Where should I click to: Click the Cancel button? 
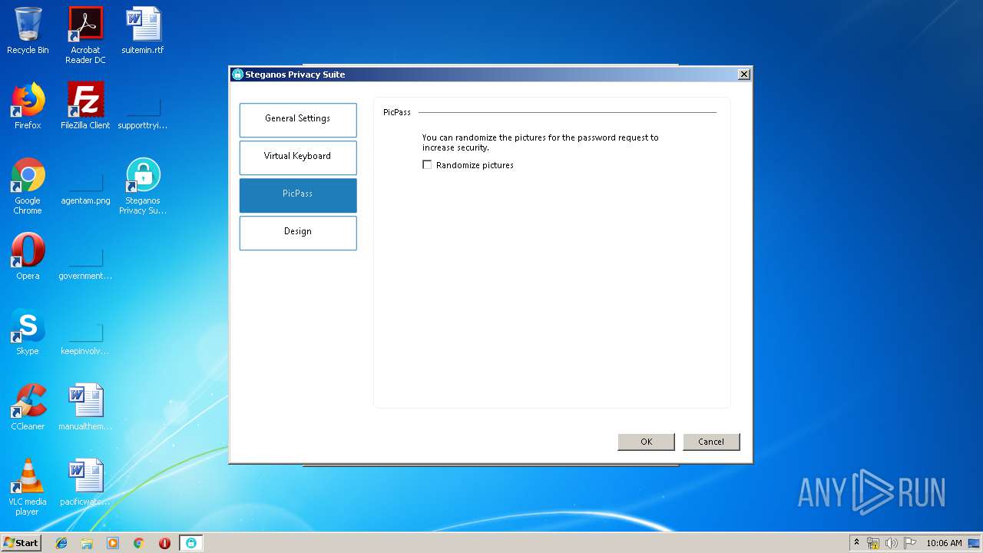coord(711,442)
